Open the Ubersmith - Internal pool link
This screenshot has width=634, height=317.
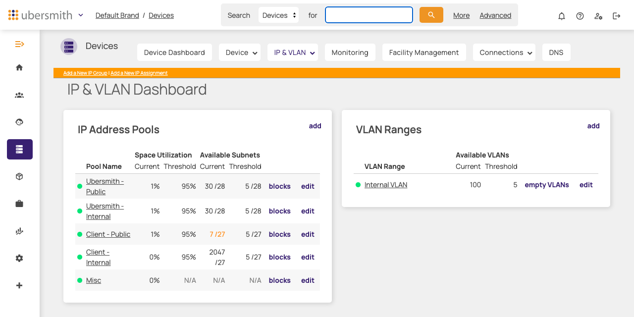click(x=105, y=211)
